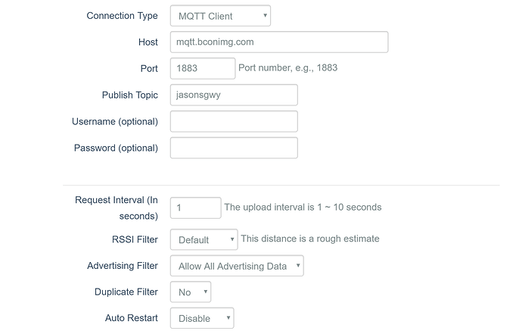Screen dimensions: 522x334
Task: Click the Publish Topic label
Action: coord(130,95)
